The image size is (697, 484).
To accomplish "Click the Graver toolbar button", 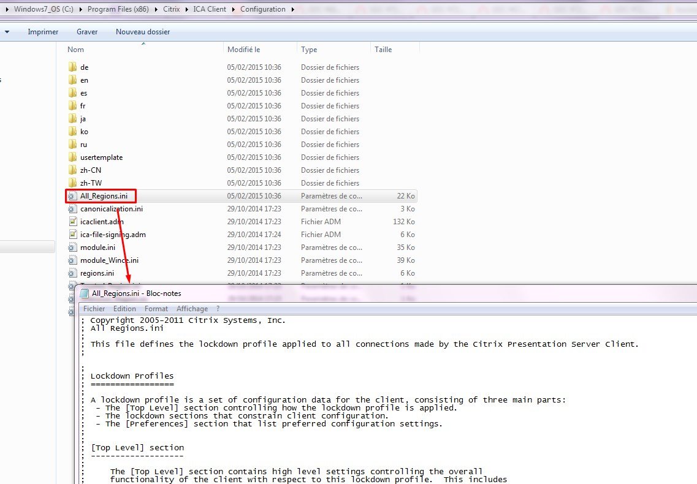I will tap(87, 32).
